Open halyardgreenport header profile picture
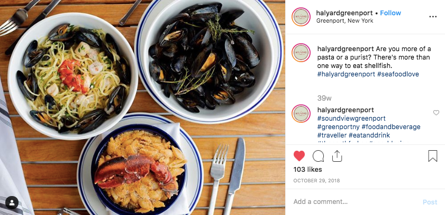This screenshot has width=445, height=215. click(x=301, y=17)
